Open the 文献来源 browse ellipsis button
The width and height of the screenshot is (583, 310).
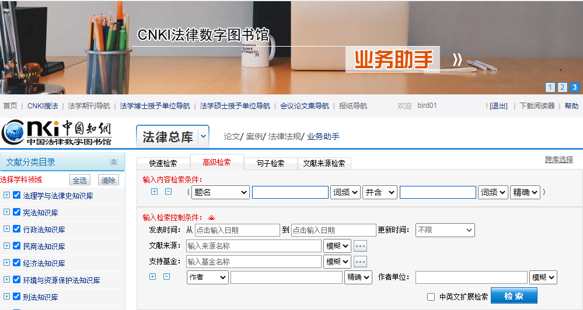click(360, 246)
